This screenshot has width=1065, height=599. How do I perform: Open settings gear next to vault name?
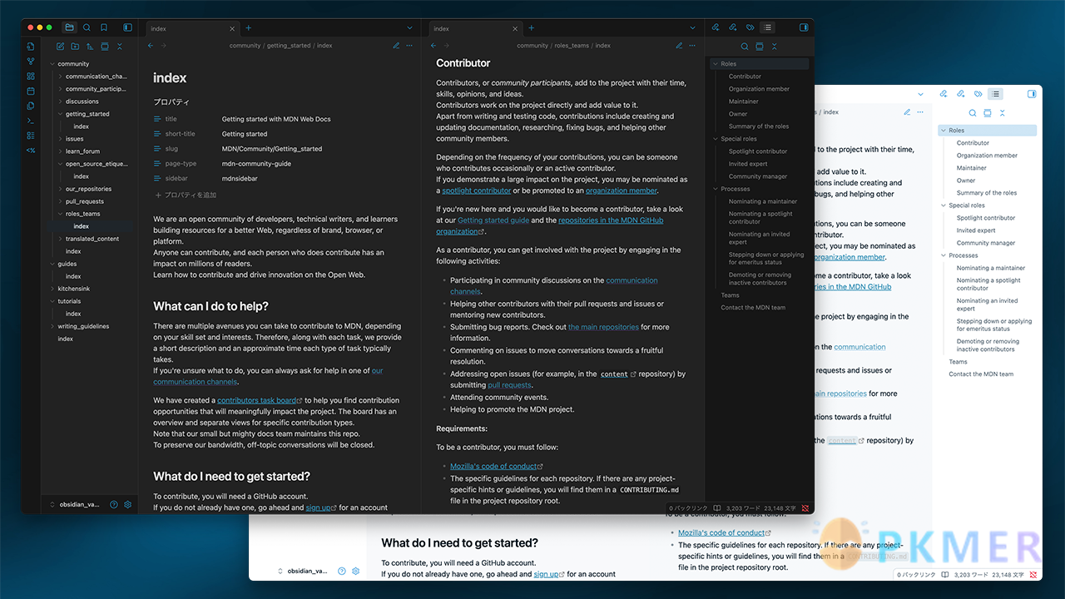click(x=127, y=504)
